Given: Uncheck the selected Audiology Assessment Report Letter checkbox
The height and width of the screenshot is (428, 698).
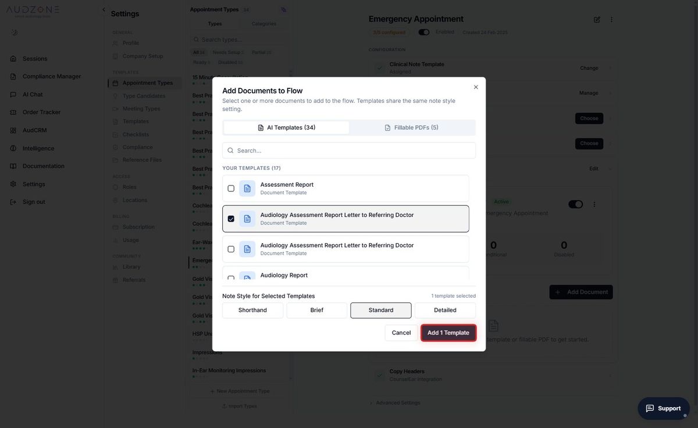Looking at the screenshot, I should 231,219.
